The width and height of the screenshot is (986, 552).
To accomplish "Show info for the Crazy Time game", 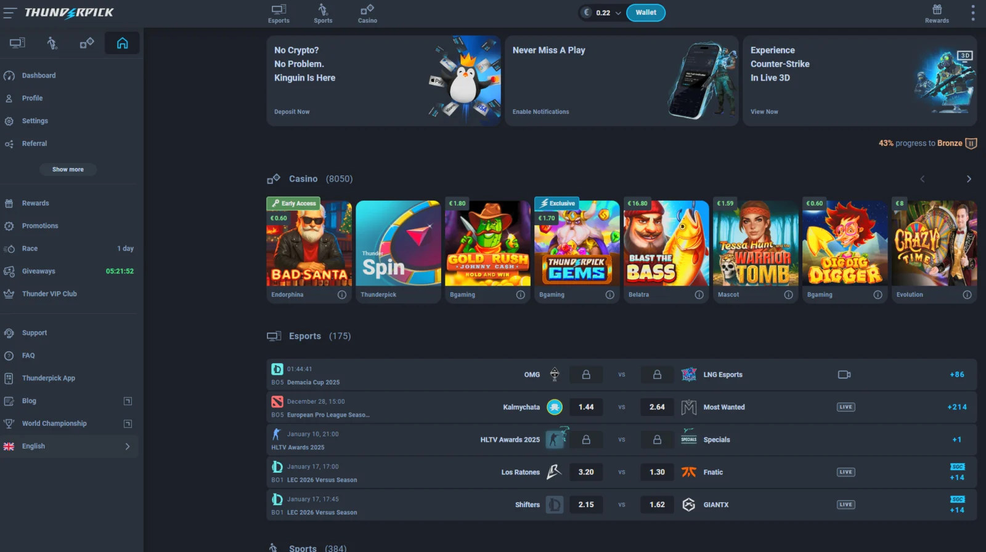I will (967, 295).
